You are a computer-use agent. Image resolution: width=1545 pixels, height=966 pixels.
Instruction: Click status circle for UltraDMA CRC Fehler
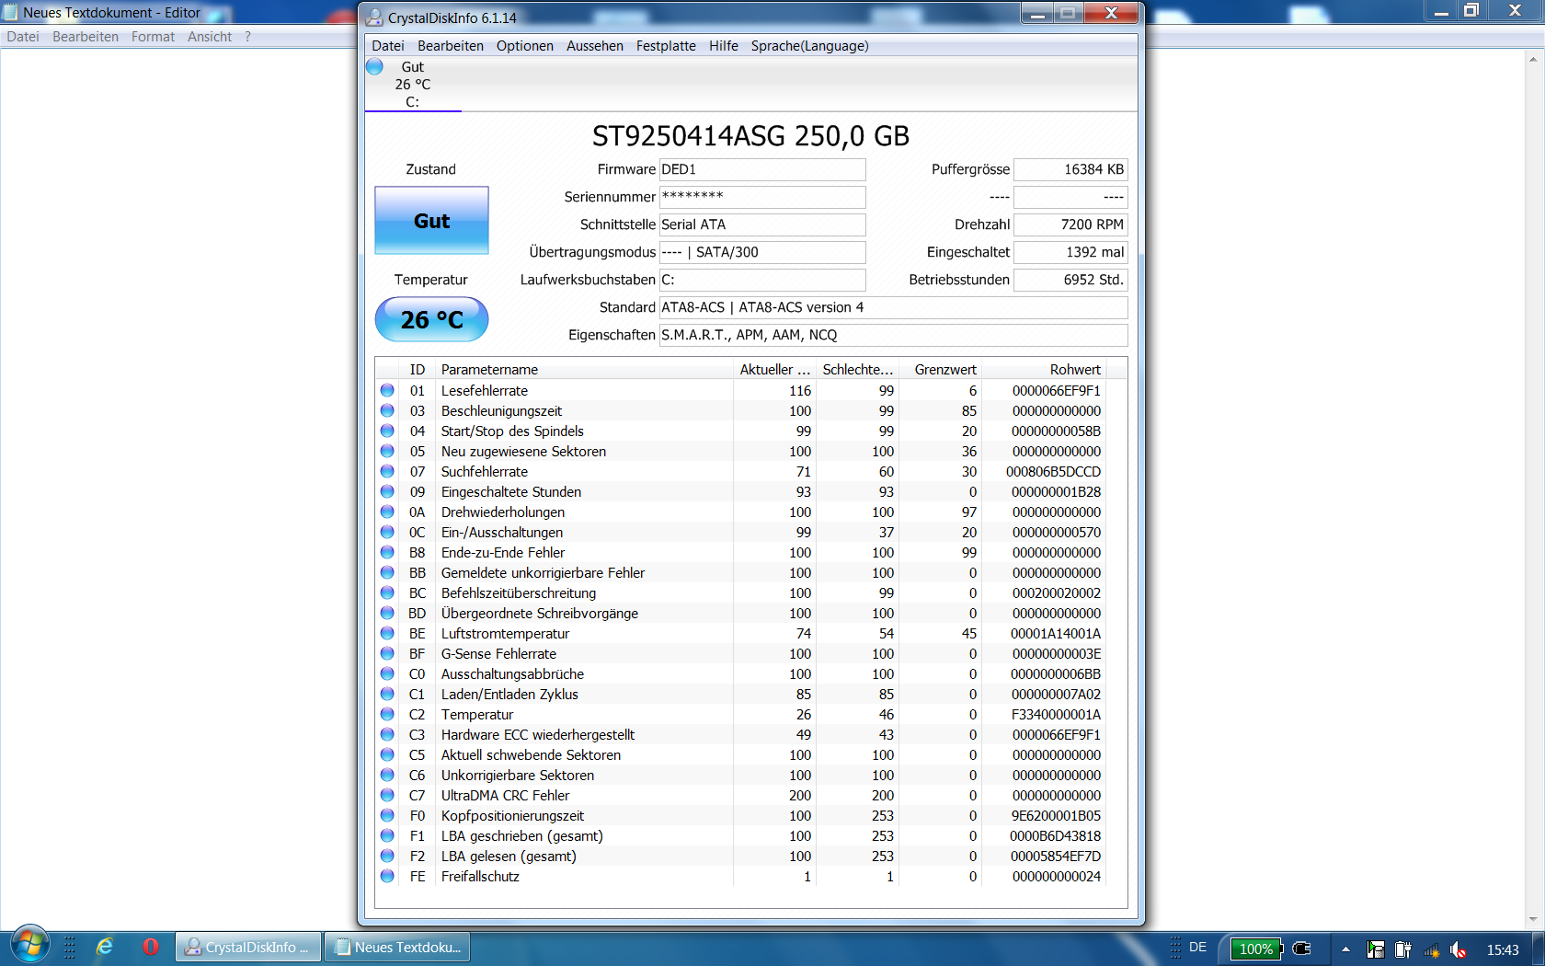pyautogui.click(x=387, y=795)
